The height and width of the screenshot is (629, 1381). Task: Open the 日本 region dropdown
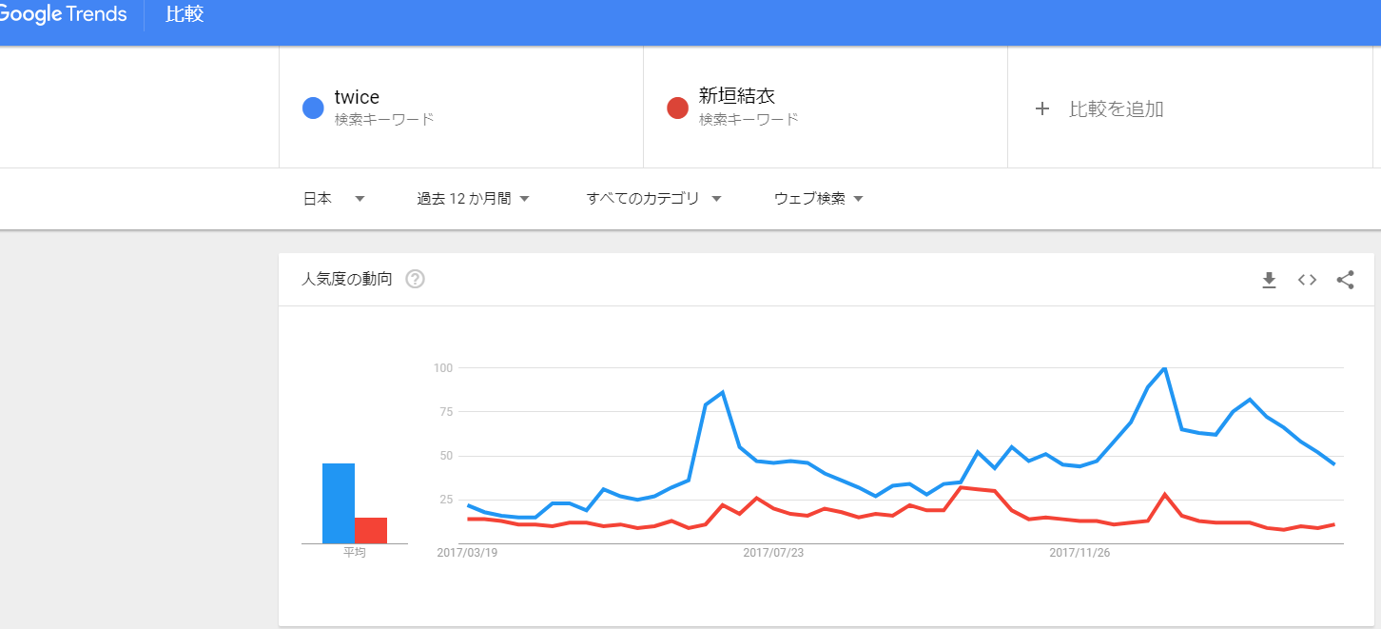tap(334, 199)
